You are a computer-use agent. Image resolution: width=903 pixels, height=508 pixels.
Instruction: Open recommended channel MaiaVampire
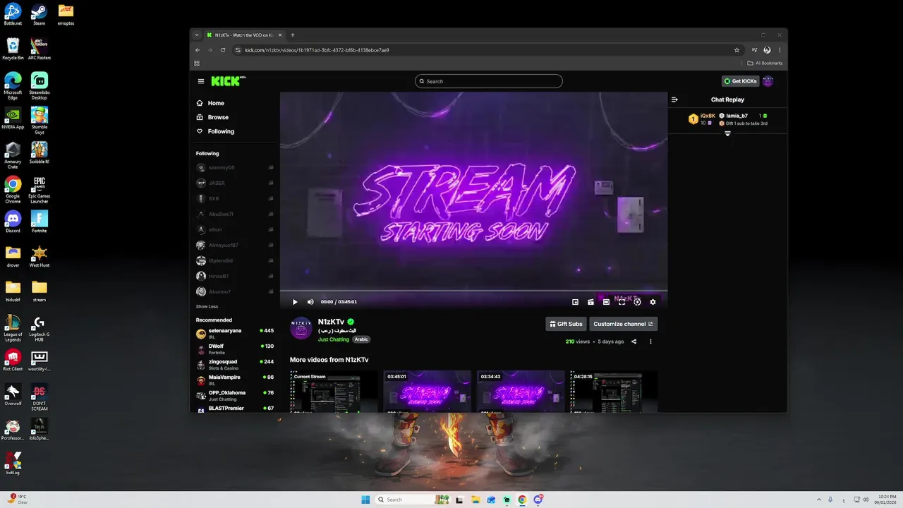click(x=235, y=380)
